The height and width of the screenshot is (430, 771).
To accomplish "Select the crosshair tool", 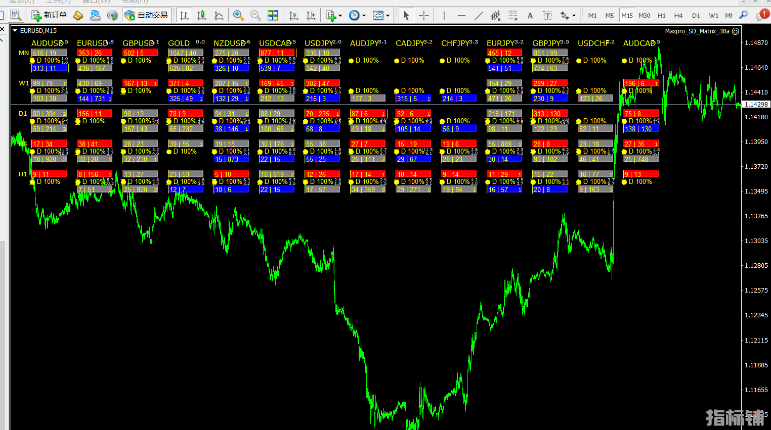I will point(423,16).
